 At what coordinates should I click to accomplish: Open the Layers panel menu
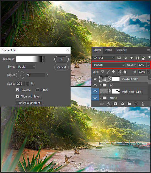[x=149, y=50]
